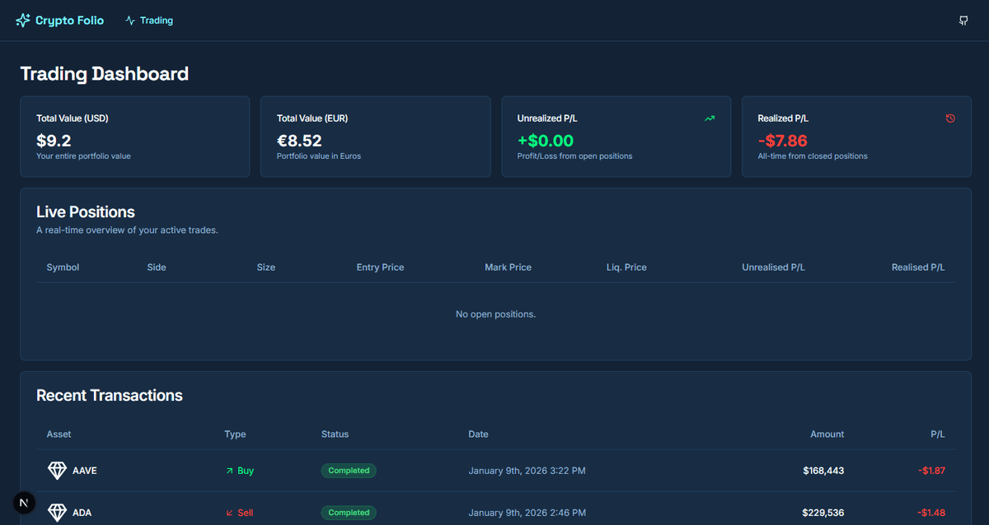The height and width of the screenshot is (525, 989).
Task: Click the Crypto Folio sparkle logo icon
Action: click(22, 20)
